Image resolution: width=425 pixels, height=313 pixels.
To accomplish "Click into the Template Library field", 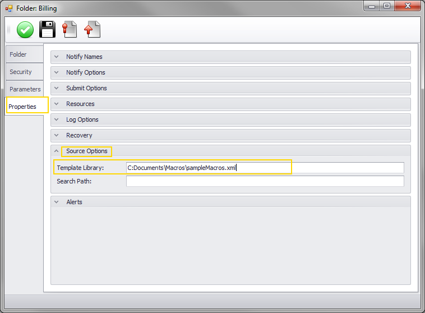I will click(265, 168).
